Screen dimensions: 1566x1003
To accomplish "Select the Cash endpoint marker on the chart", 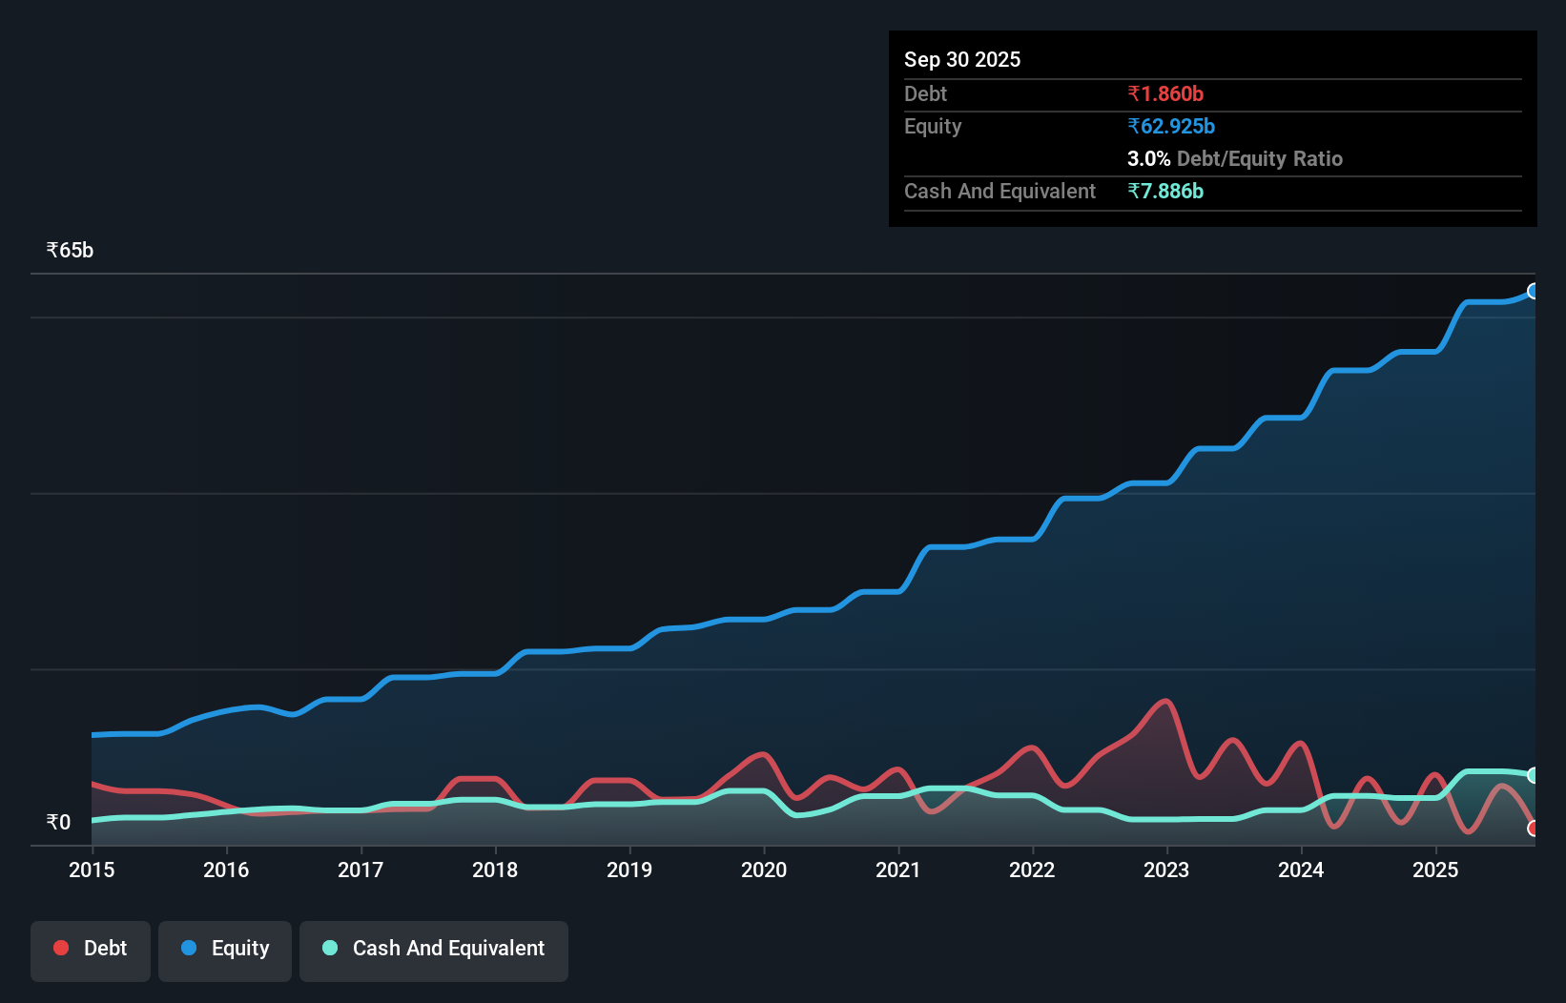I will (1534, 774).
